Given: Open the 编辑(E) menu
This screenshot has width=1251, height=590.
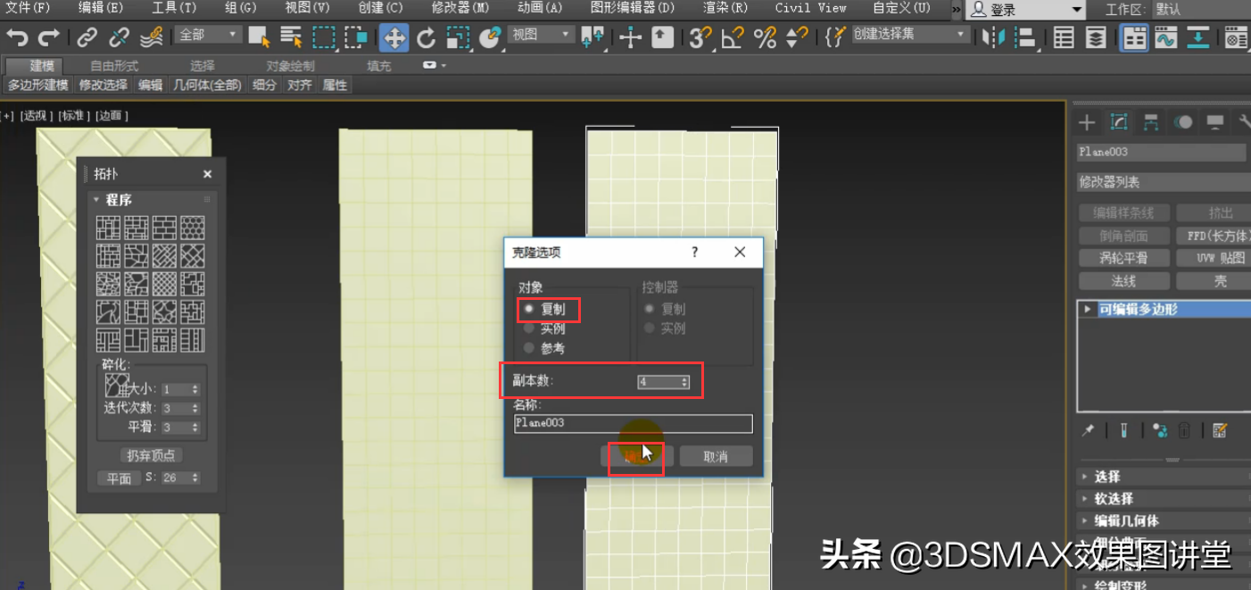Looking at the screenshot, I should [x=101, y=8].
